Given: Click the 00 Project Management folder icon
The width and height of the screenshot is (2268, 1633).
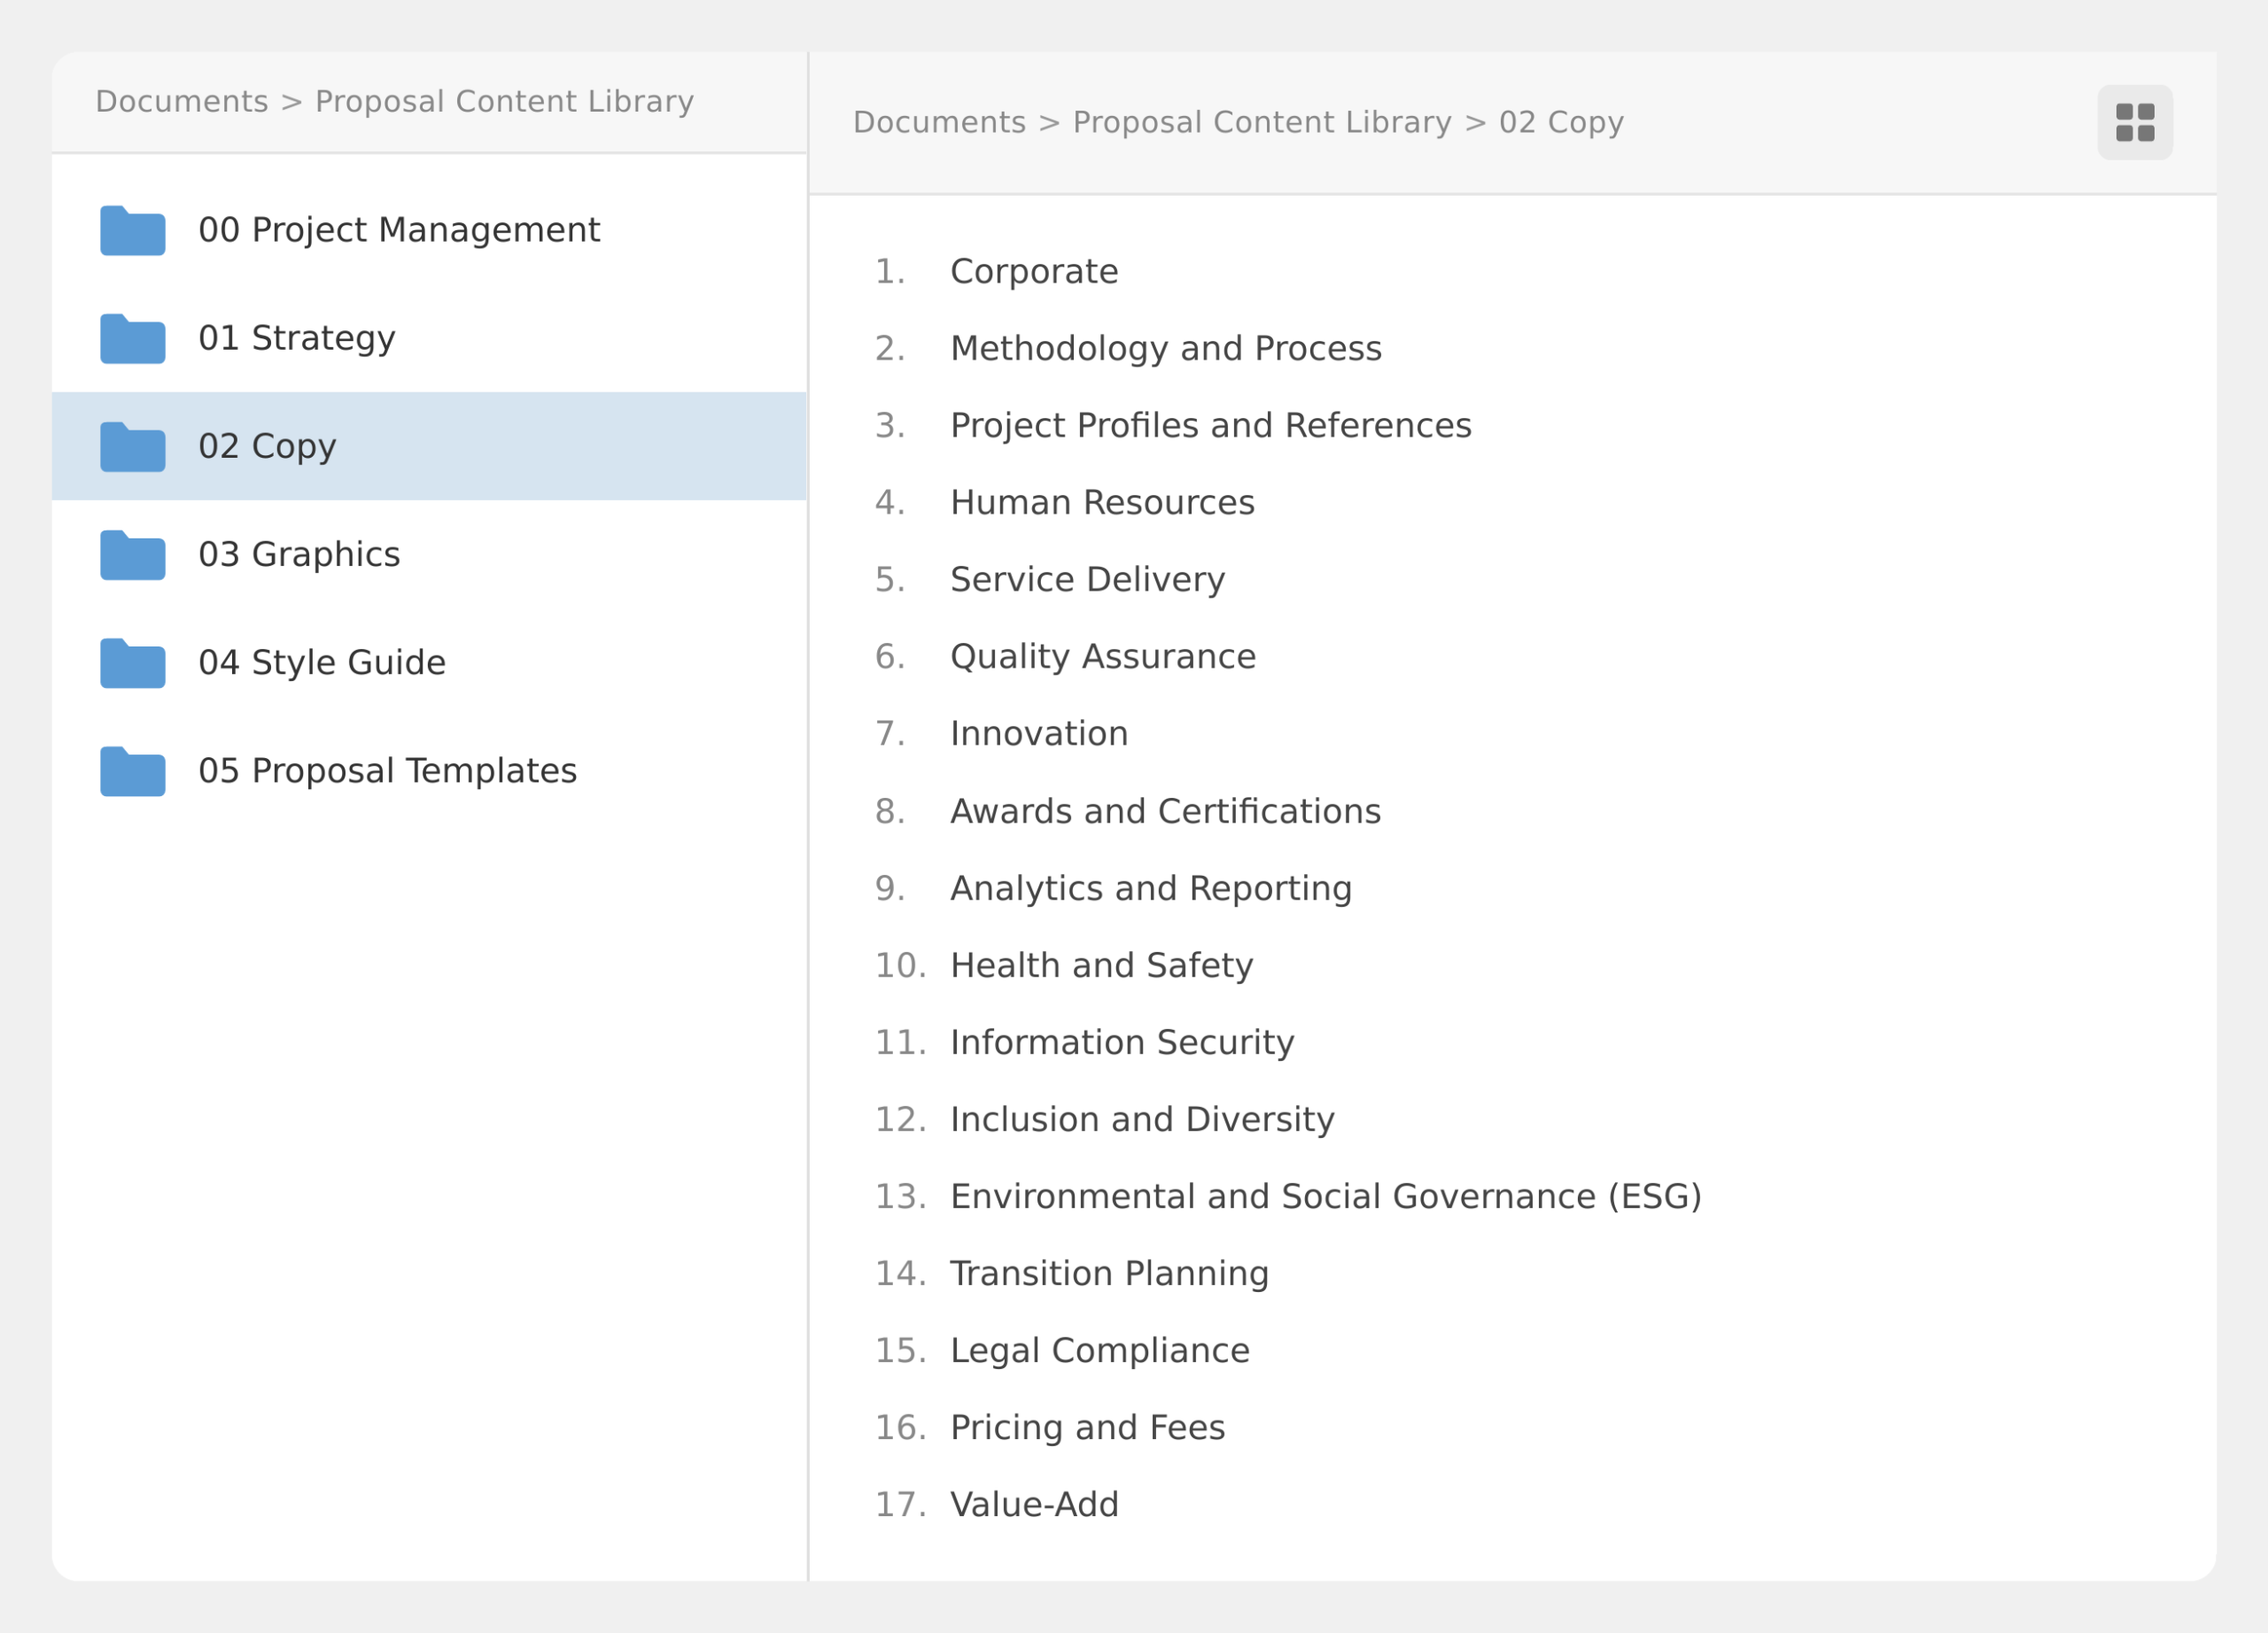Looking at the screenshot, I should click(132, 231).
